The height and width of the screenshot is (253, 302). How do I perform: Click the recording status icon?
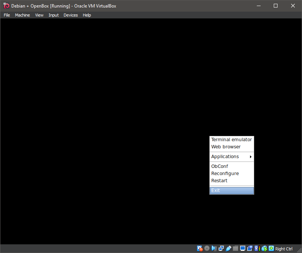pos(250,248)
